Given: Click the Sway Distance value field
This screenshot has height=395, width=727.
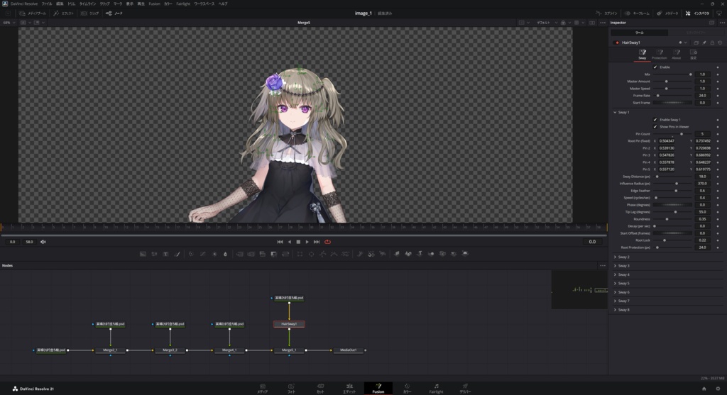Looking at the screenshot, I should 702,177.
